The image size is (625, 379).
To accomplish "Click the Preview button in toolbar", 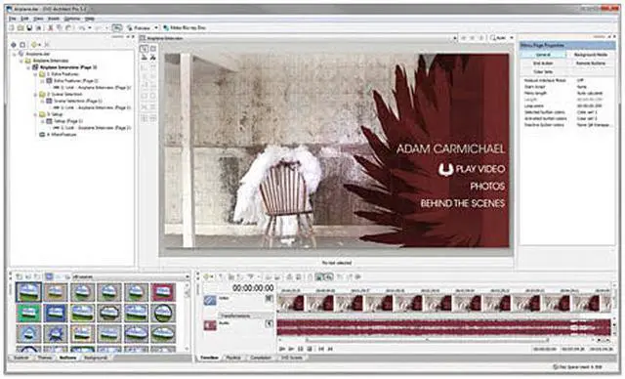I will [139, 28].
